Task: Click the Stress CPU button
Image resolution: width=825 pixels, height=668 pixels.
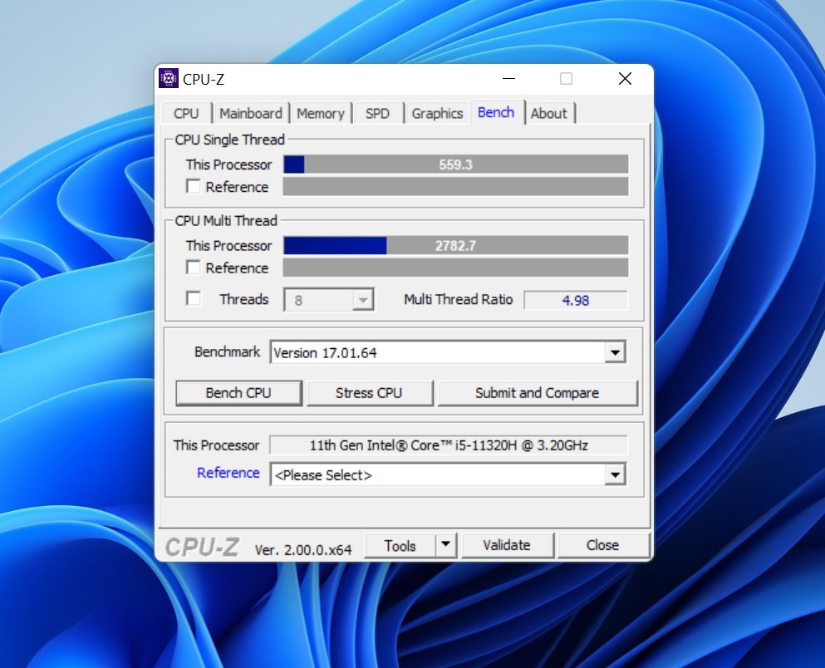Action: point(370,393)
